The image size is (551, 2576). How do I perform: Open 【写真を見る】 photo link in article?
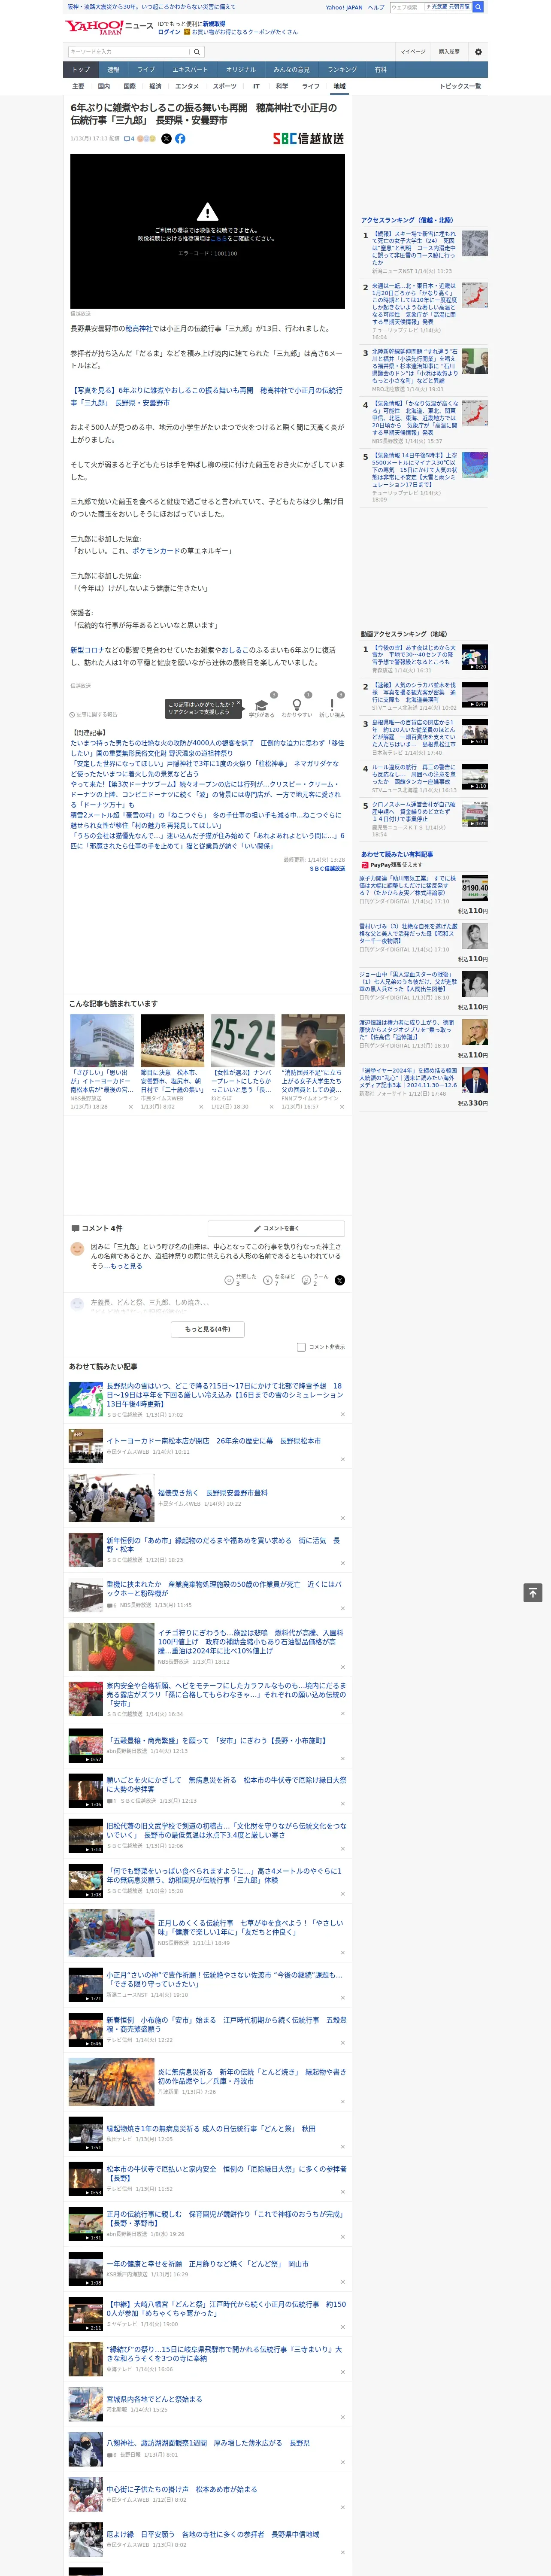206,396
